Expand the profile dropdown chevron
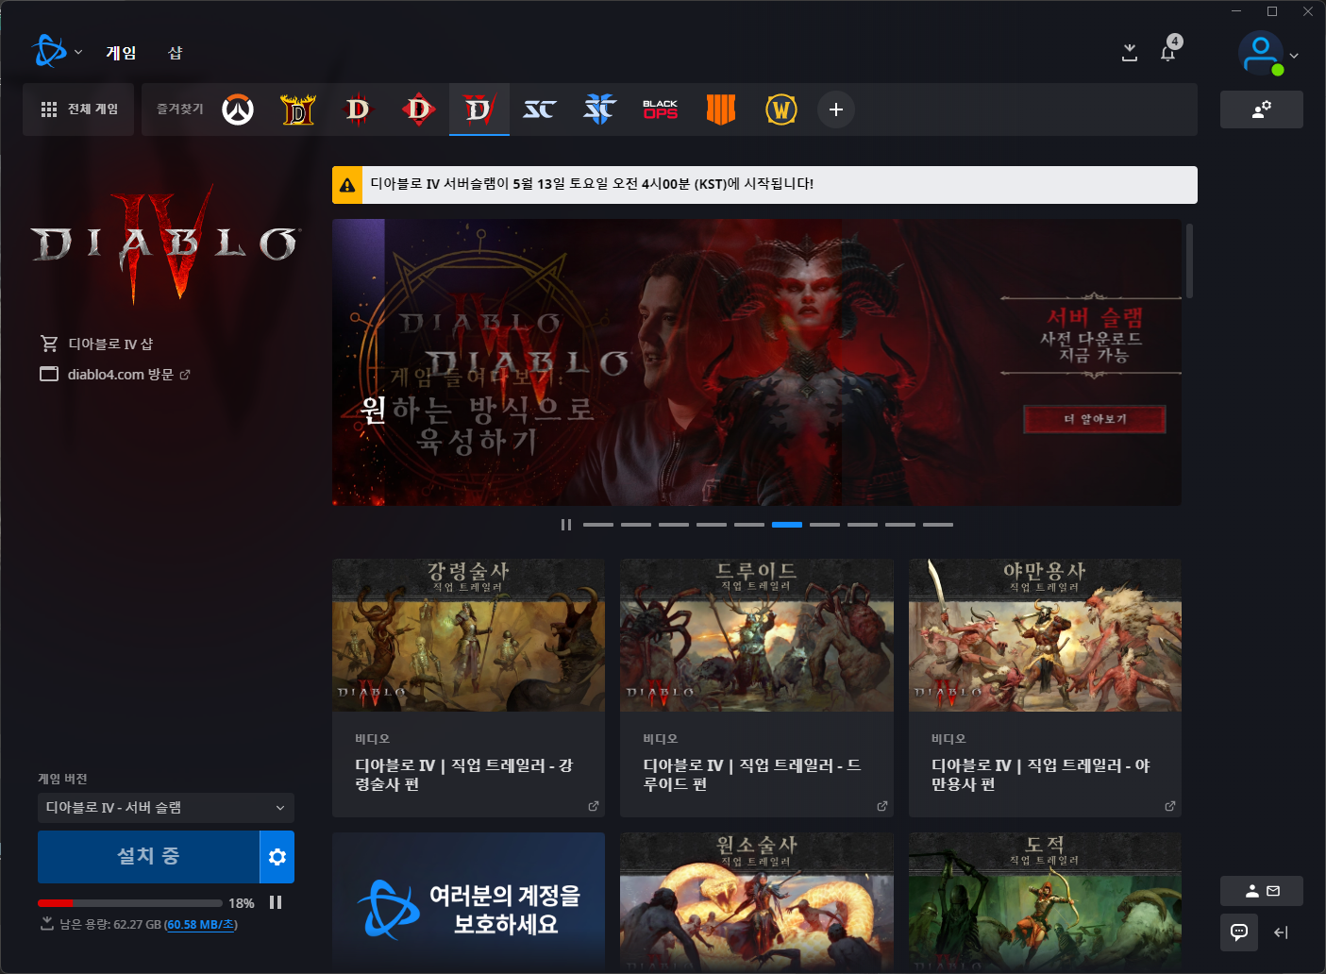Screen dimensions: 1326x974 click(1294, 56)
